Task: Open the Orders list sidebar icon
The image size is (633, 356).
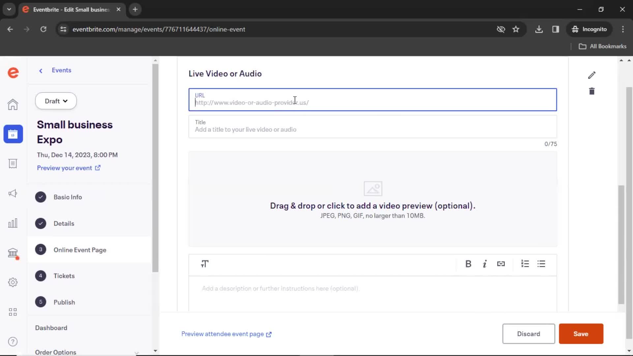Action: coord(13,164)
